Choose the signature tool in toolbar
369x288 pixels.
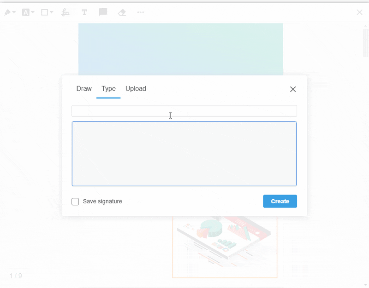click(65, 12)
